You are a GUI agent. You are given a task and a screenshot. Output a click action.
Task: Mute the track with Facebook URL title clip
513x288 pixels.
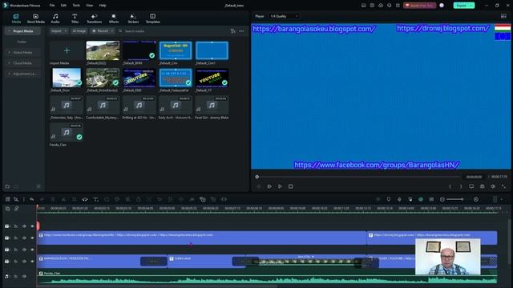(24, 238)
